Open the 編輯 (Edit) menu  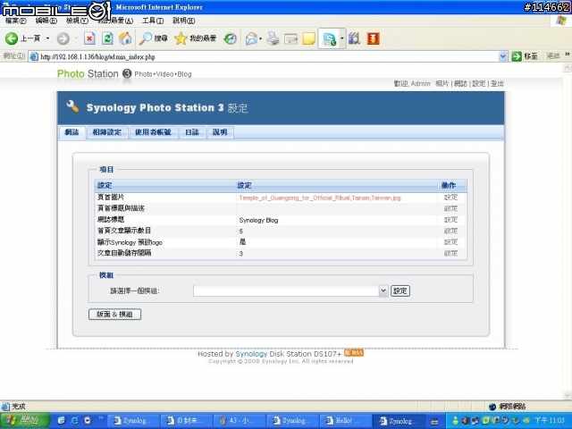(x=46, y=21)
